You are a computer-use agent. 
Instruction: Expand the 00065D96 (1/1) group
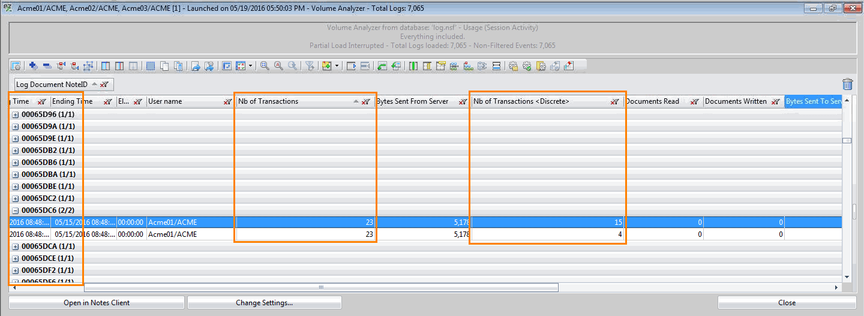15,115
